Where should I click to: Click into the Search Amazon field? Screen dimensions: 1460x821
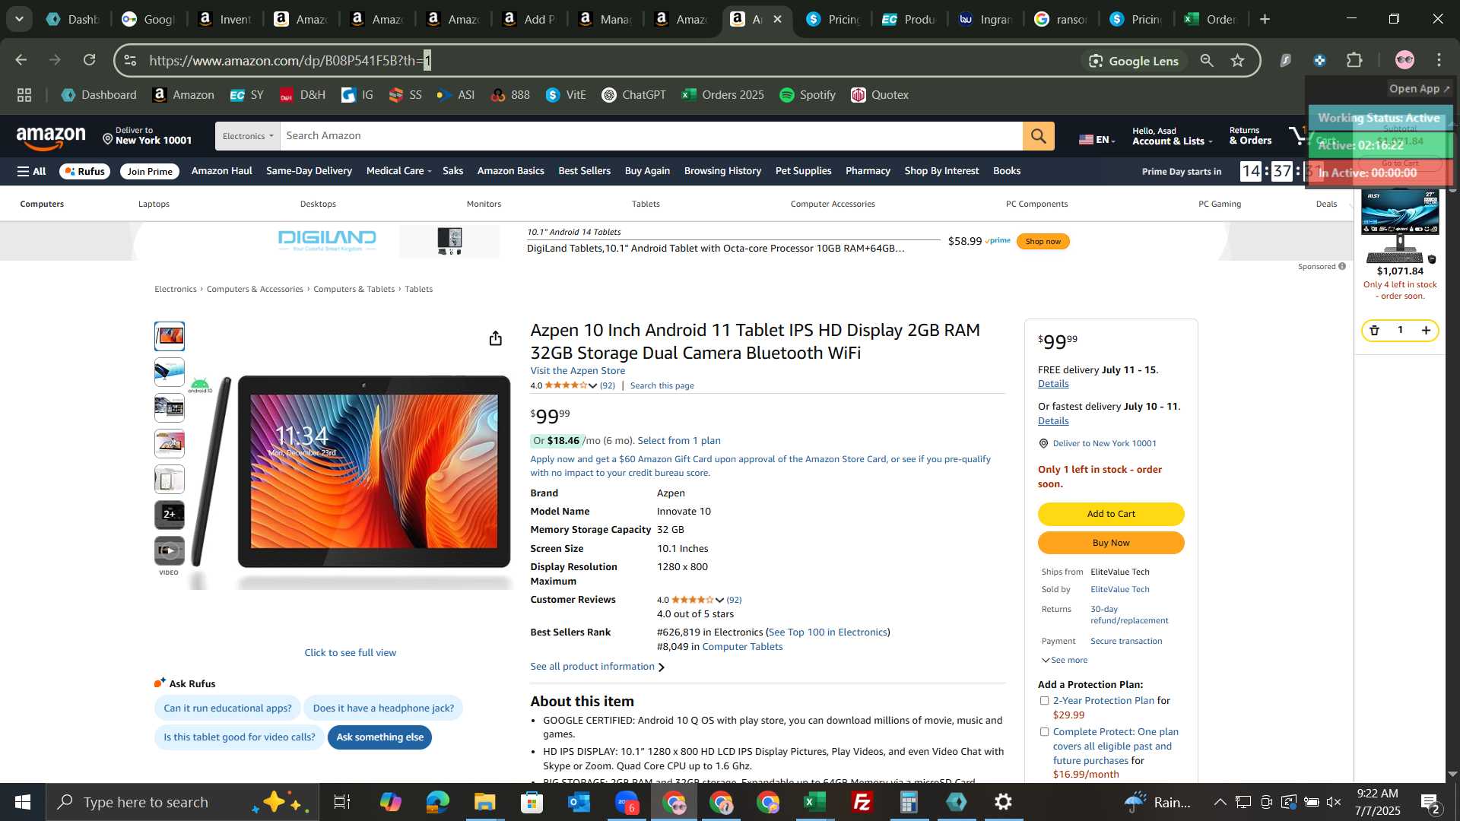(651, 136)
